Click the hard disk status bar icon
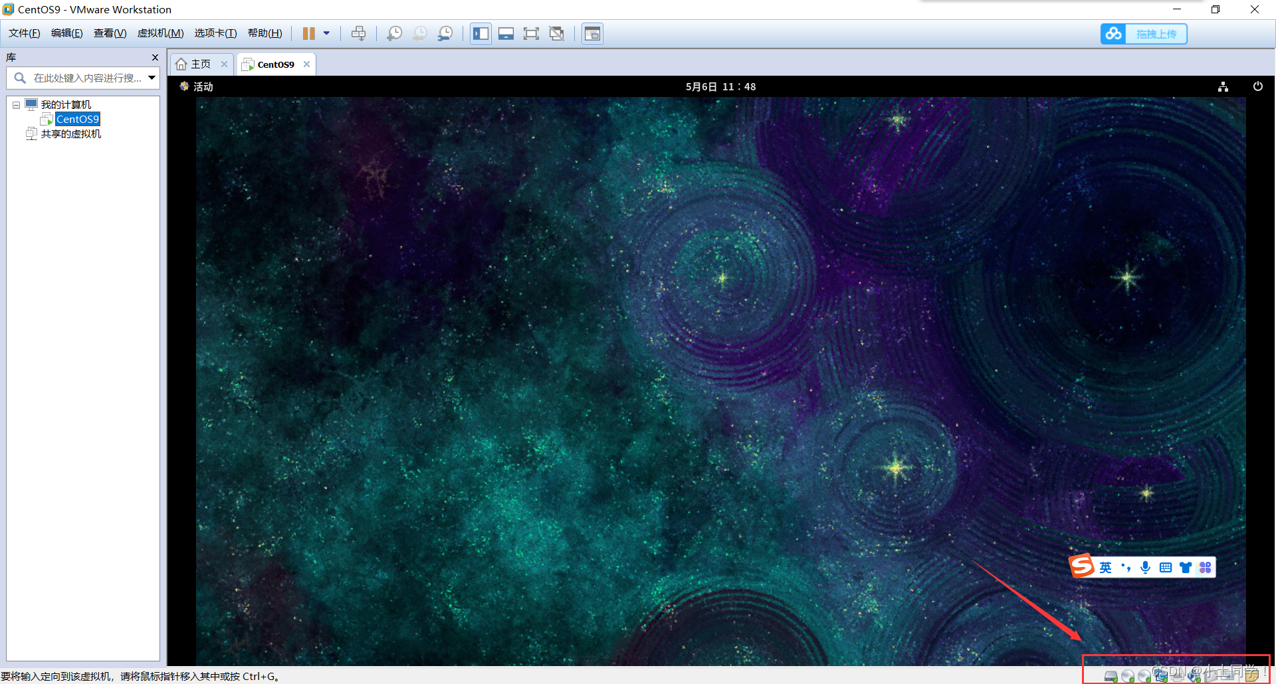Screen dimensions: 1276x684 tap(1111, 676)
